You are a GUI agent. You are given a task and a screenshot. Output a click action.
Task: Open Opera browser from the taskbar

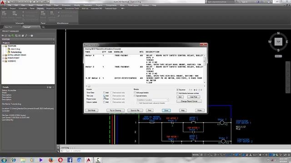pyautogui.click(x=60, y=160)
